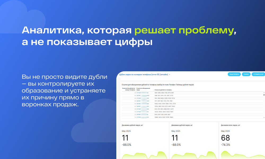Open the first [OTHER] merge link ending 192
Image resolution: width=265 pixels, height=159 pixels.
(x=143, y=93)
